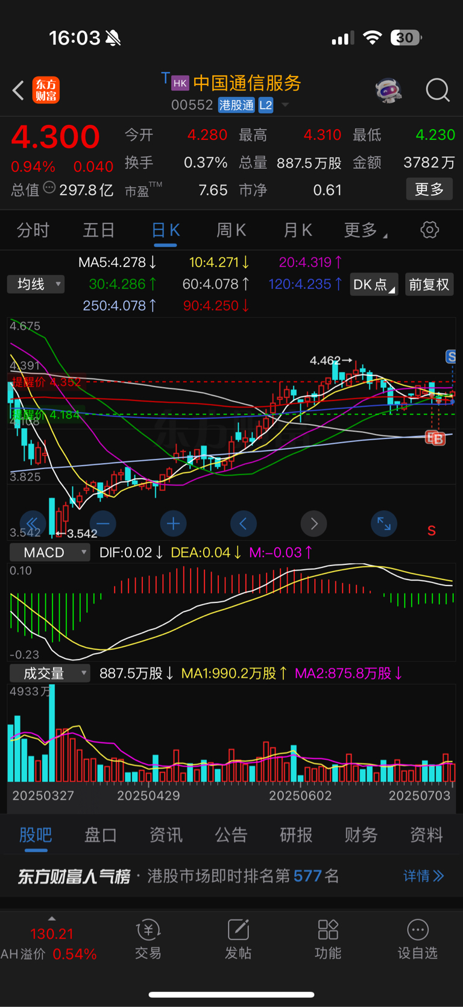The width and height of the screenshot is (463, 1007).
Task: Open the 研报 tab
Action: tap(296, 835)
